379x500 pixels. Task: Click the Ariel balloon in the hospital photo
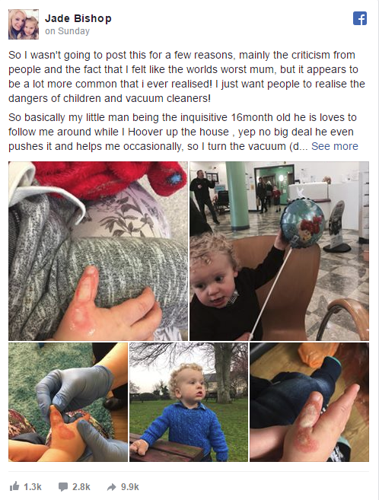tap(302, 223)
